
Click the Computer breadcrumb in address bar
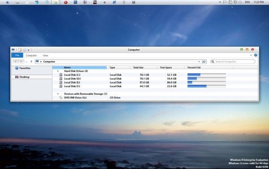coord(49,62)
